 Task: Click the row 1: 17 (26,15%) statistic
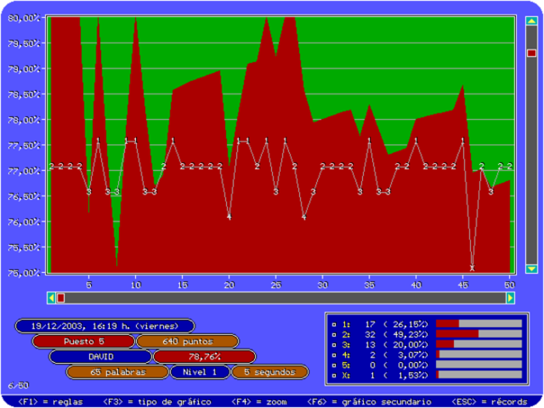(x=428, y=324)
